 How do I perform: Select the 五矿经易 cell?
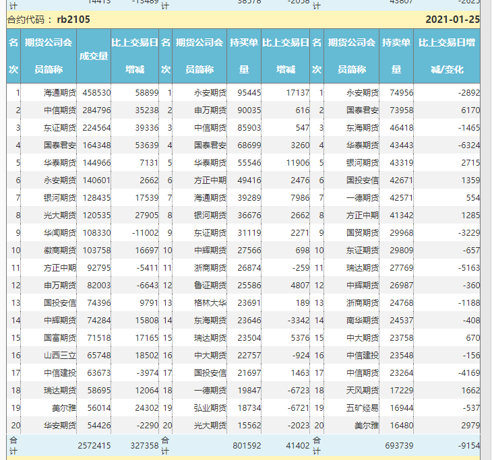[x=363, y=408]
